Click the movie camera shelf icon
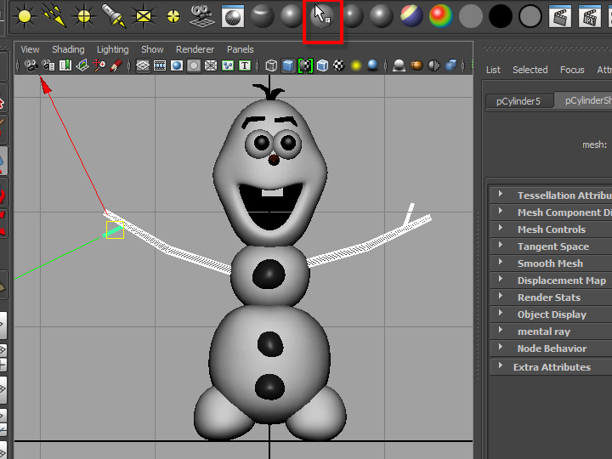The width and height of the screenshot is (612, 459). 201,15
